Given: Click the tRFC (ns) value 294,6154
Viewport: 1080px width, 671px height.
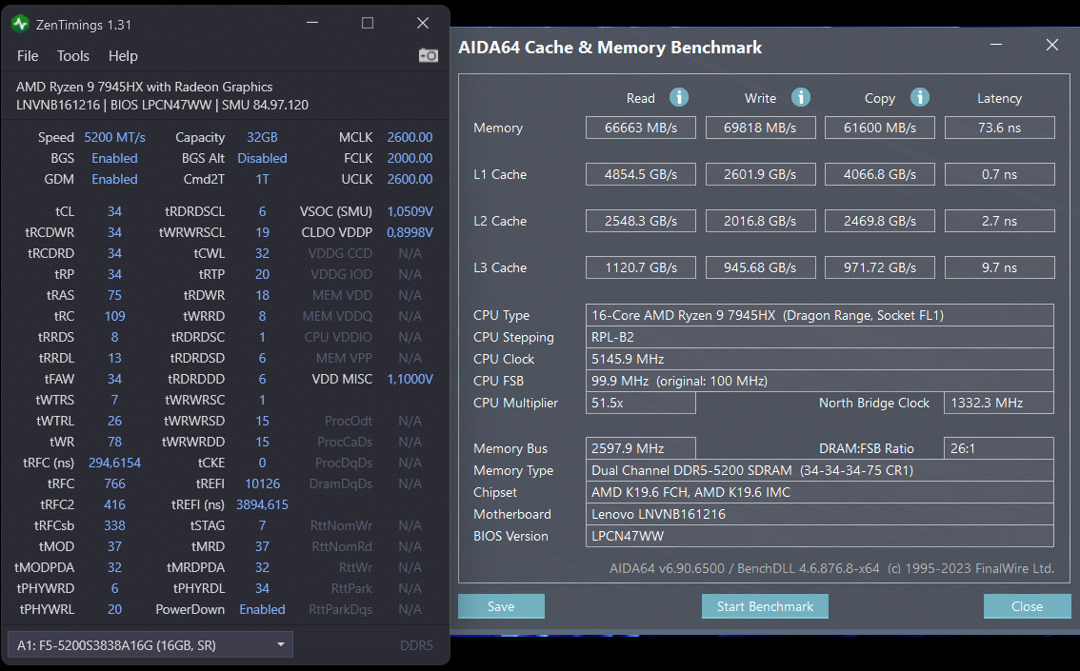Looking at the screenshot, I should pyautogui.click(x=114, y=463).
